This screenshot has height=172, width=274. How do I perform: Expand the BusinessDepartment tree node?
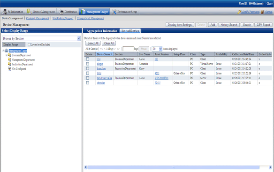(x=7, y=55)
